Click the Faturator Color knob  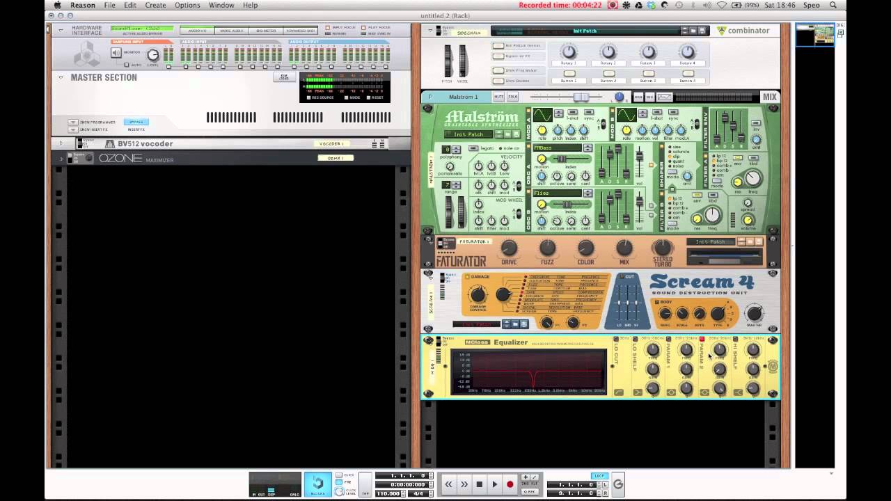[x=586, y=248]
